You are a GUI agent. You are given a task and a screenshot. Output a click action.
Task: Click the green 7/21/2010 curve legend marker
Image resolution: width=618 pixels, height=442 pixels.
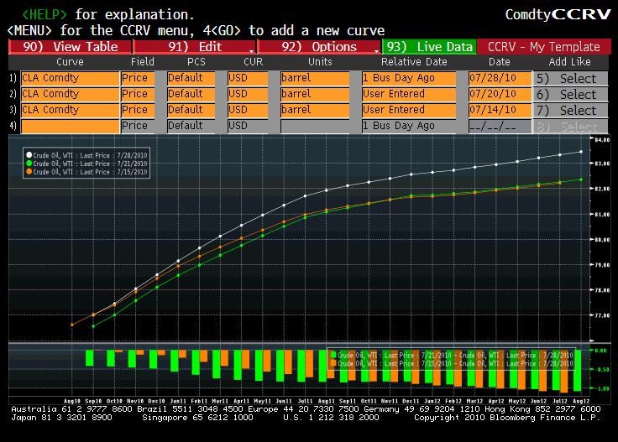pos(29,164)
